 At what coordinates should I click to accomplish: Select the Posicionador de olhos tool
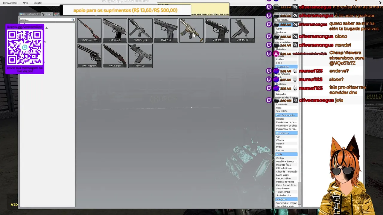(x=286, y=126)
